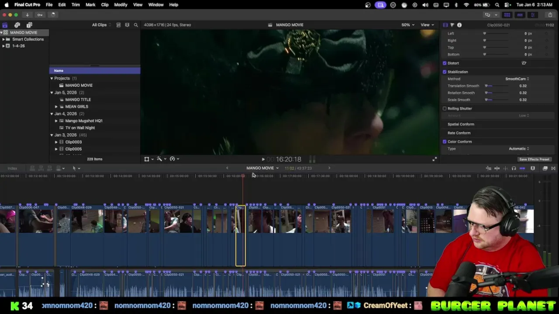Open the Color inspector triangle icon
Screen dimensions: 559x314
452,25
